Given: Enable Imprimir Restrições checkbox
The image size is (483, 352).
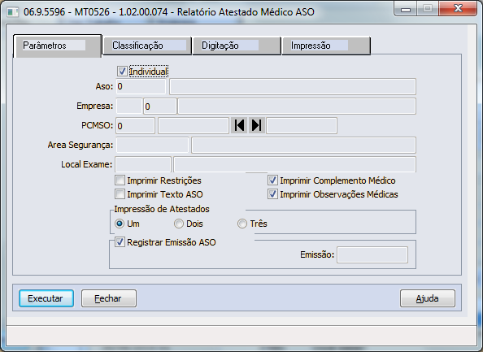Looking at the screenshot, I should point(120,180).
